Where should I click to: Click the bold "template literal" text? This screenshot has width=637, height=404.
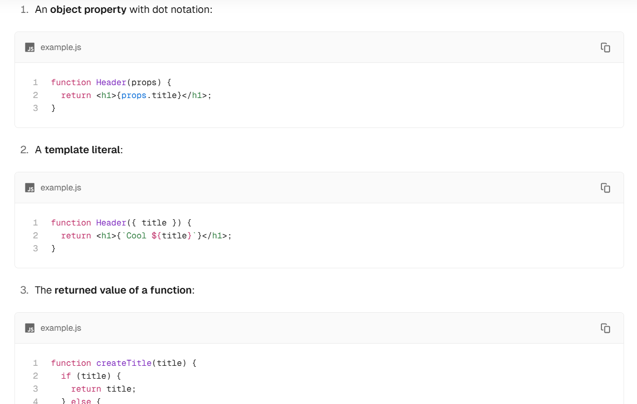(x=82, y=150)
